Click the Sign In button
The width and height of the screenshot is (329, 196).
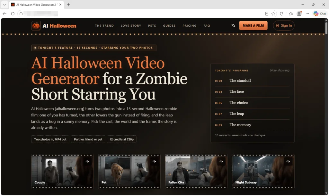coord(284,26)
